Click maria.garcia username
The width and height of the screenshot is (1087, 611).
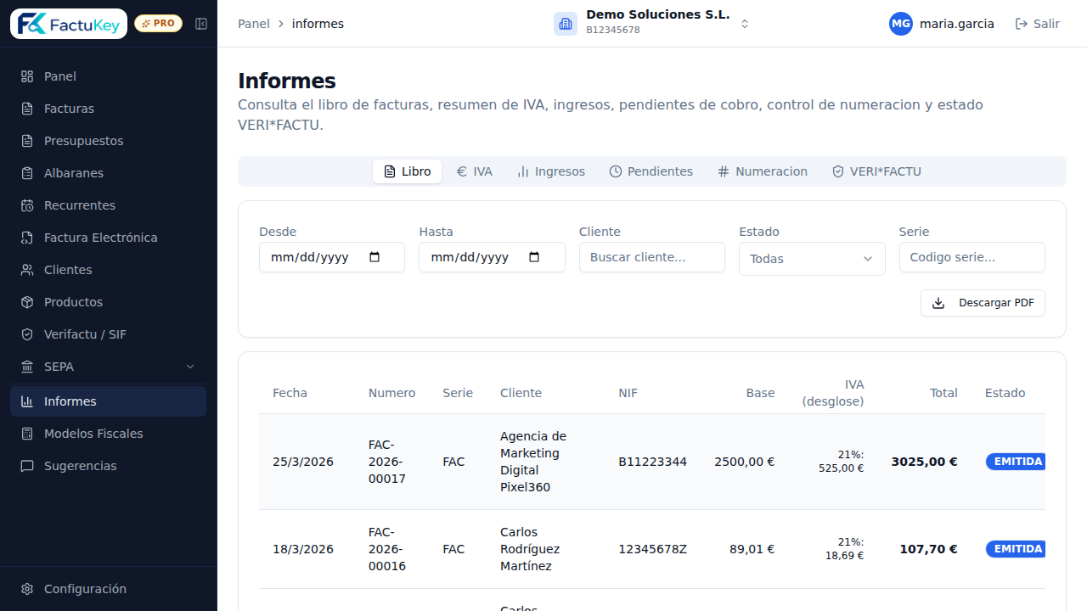(957, 24)
